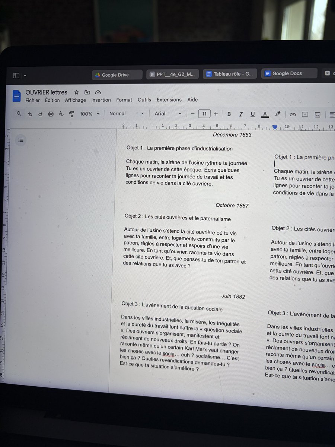Viewport: 335px width, 447px height.
Task: Open the Format menu
Action: click(124, 100)
